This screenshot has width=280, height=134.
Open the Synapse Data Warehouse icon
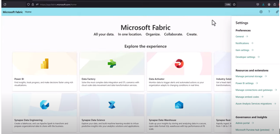179,105
